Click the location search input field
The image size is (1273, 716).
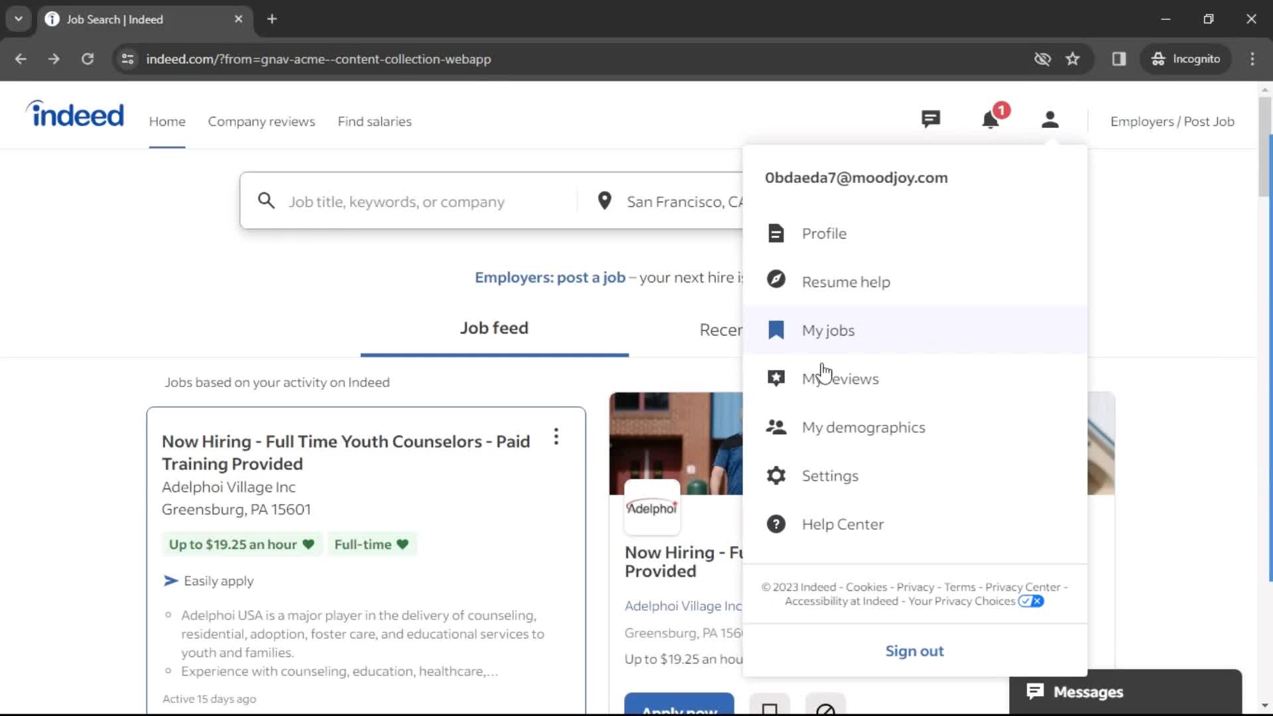point(685,201)
